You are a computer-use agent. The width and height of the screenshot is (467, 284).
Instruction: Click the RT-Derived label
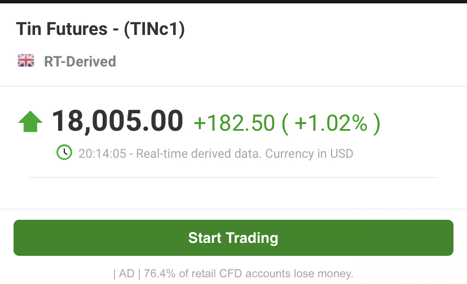click(80, 61)
